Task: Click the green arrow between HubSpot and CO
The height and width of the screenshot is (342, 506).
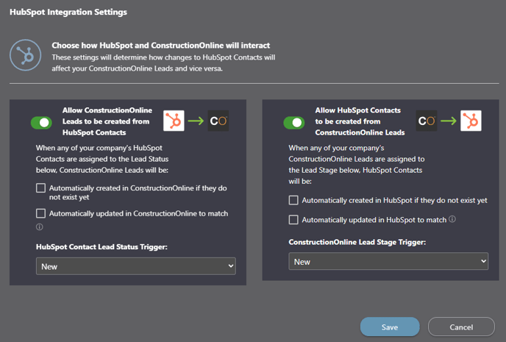Action: 196,121
